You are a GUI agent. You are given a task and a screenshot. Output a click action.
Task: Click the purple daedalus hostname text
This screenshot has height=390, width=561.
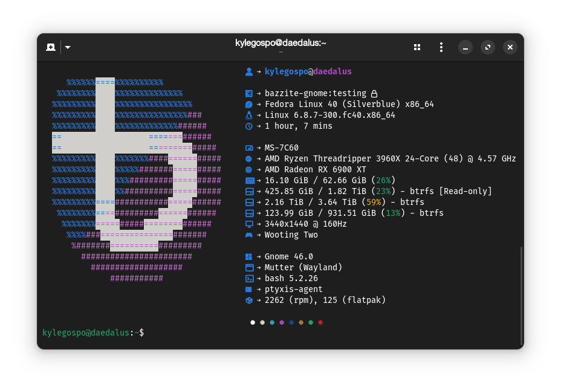[332, 71]
